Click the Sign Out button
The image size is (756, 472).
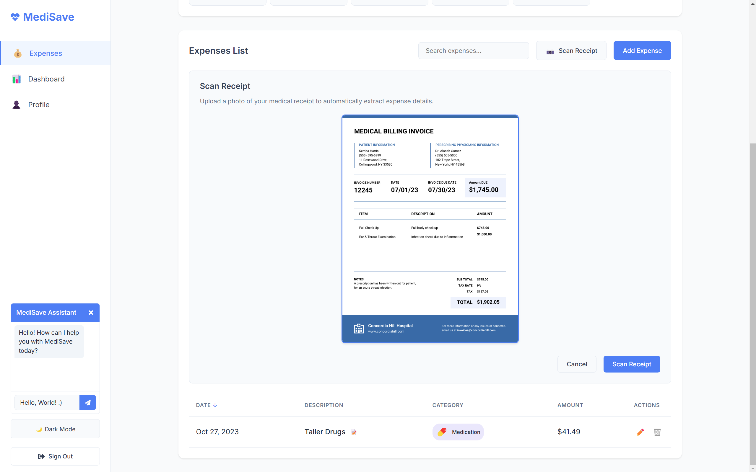tap(55, 456)
